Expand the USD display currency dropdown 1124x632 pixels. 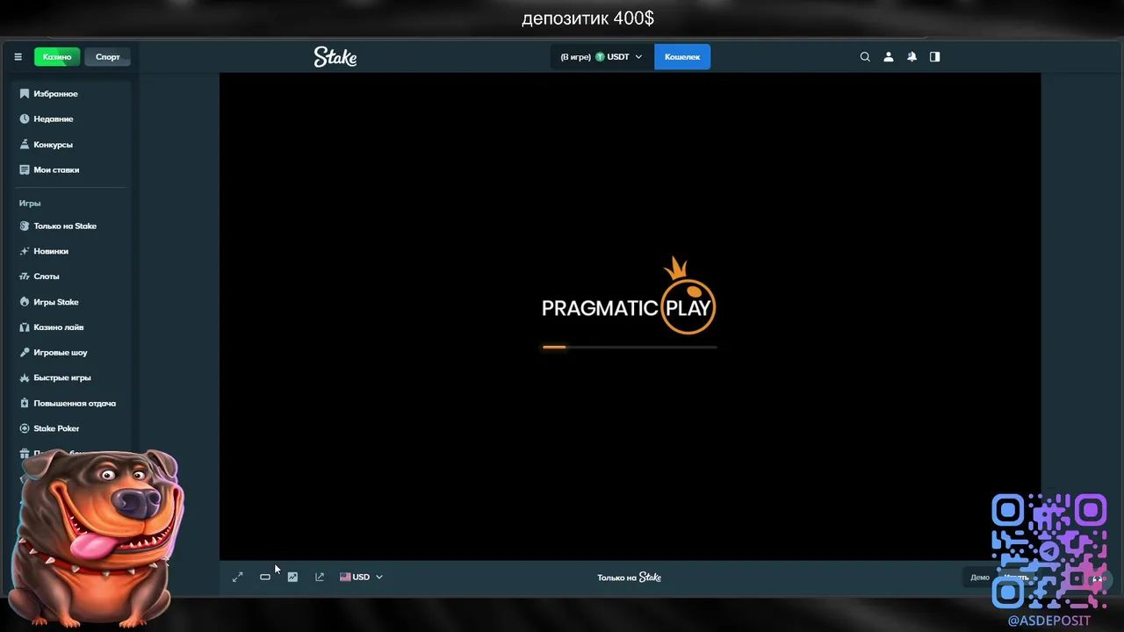[x=361, y=578]
